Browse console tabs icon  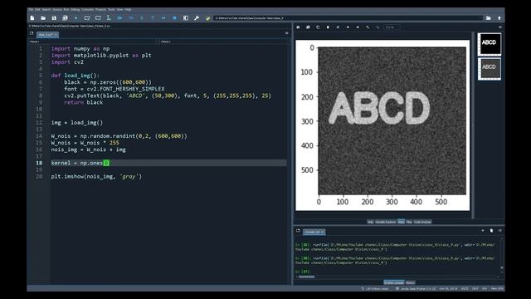click(x=298, y=231)
